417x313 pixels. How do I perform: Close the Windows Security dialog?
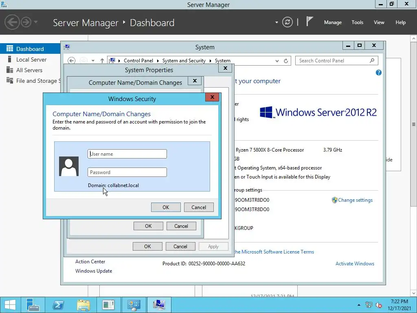[212, 97]
